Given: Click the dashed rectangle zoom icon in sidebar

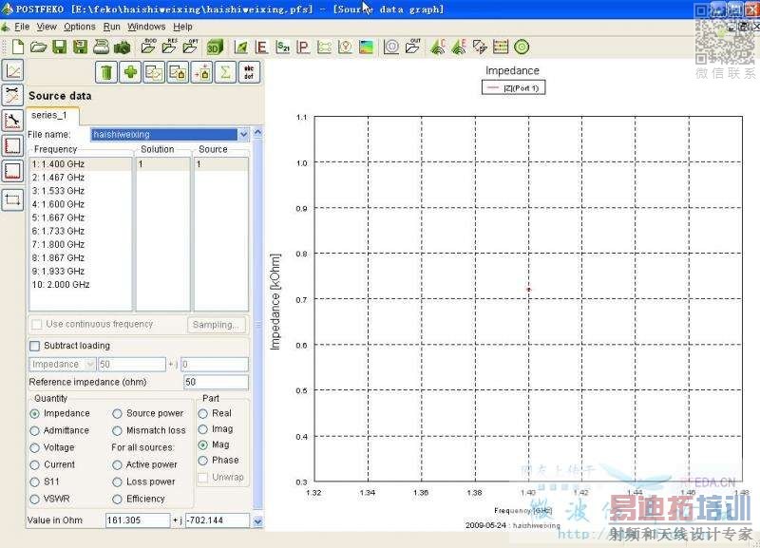Looking at the screenshot, I should click(12, 199).
